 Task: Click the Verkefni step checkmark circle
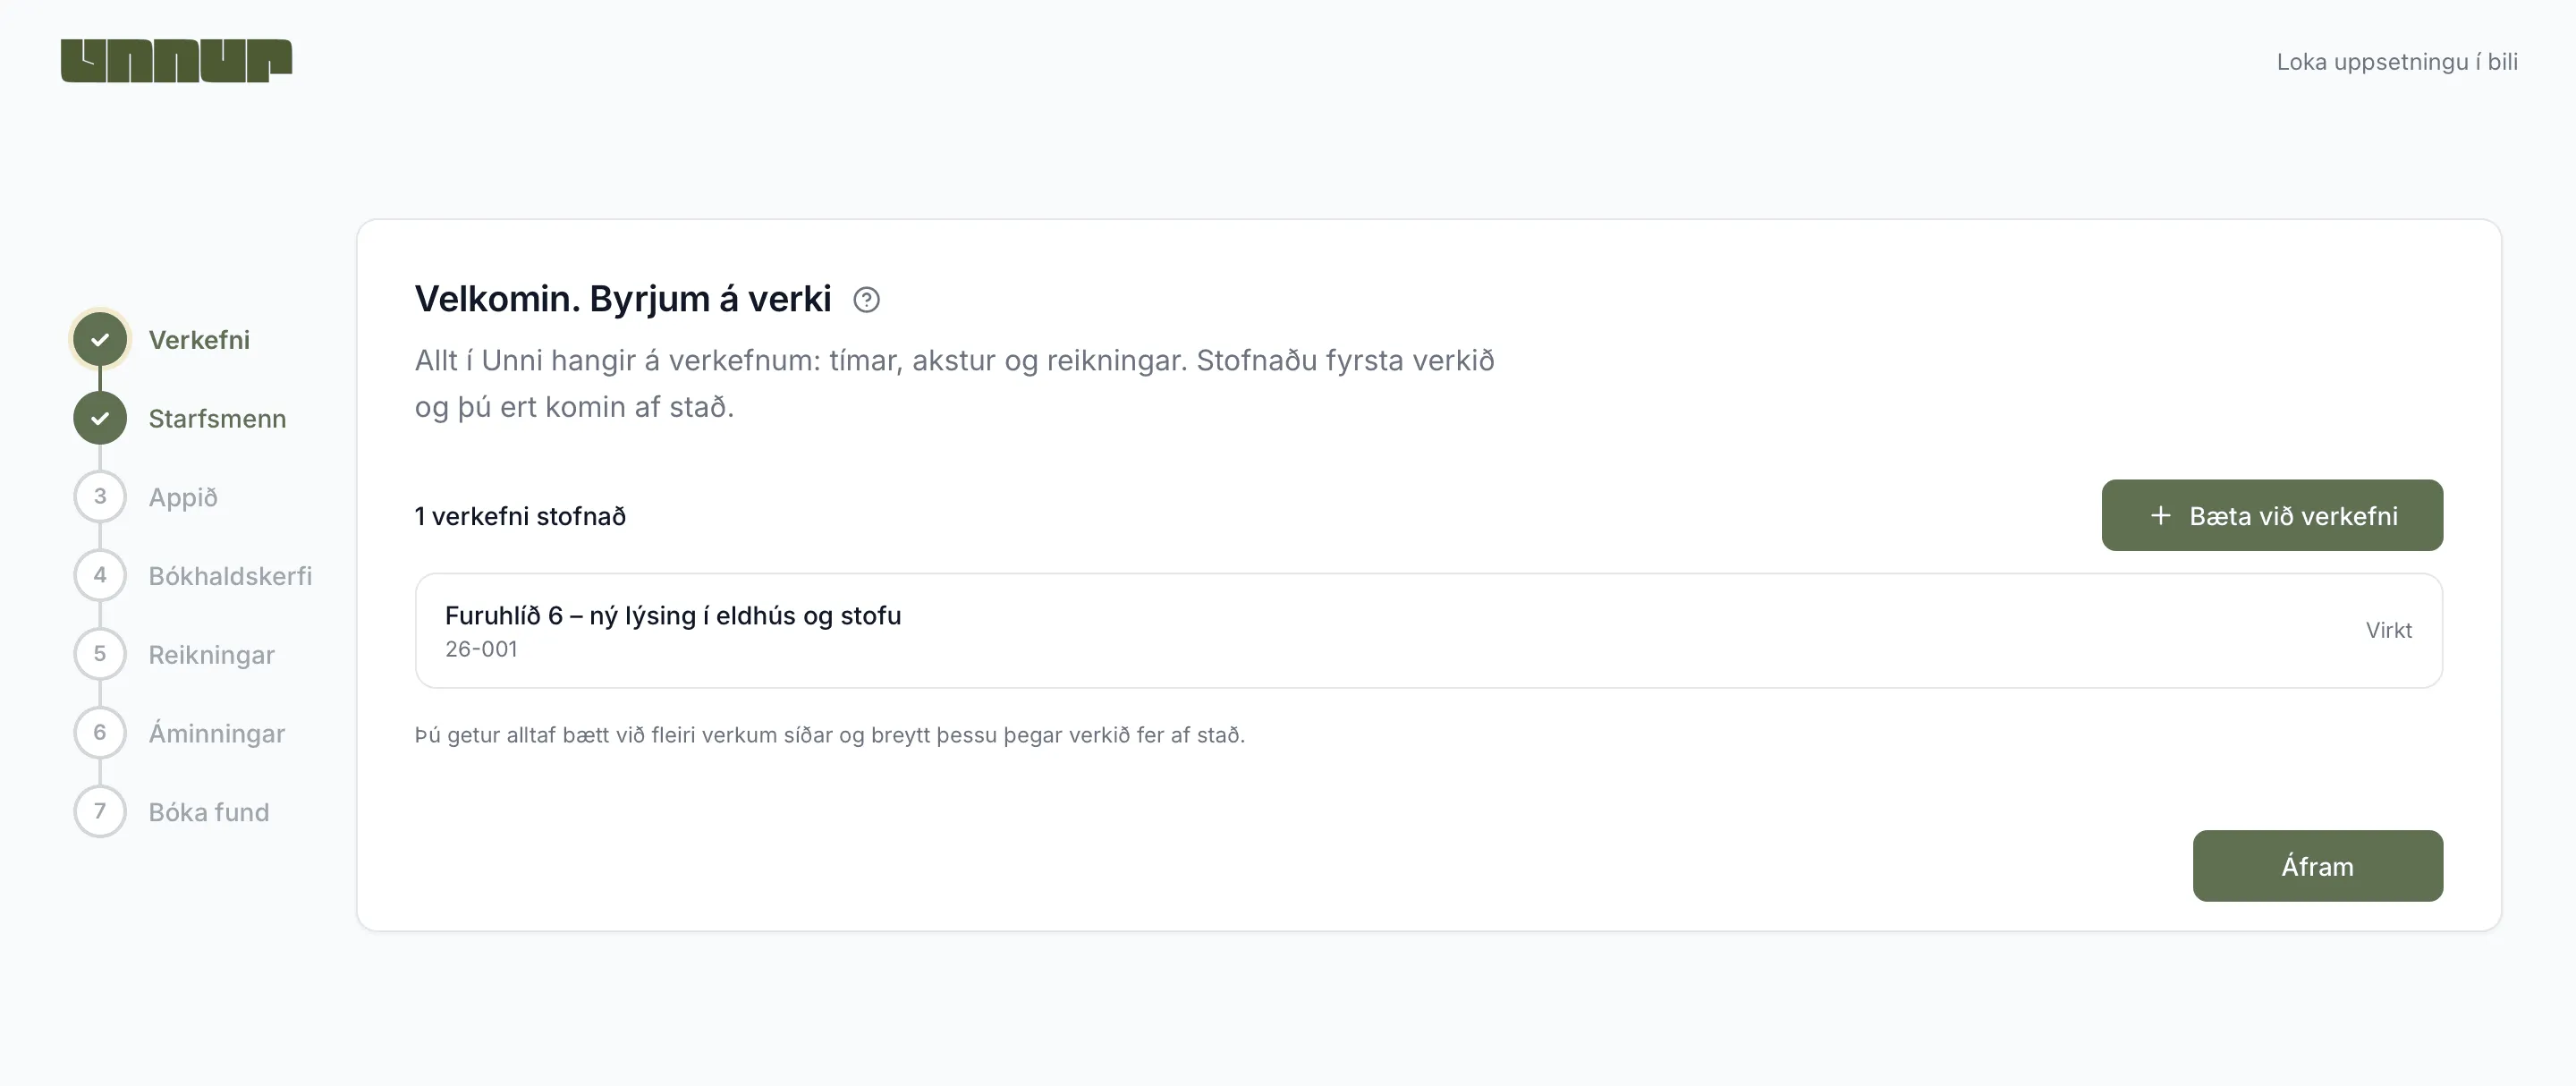coord(100,339)
